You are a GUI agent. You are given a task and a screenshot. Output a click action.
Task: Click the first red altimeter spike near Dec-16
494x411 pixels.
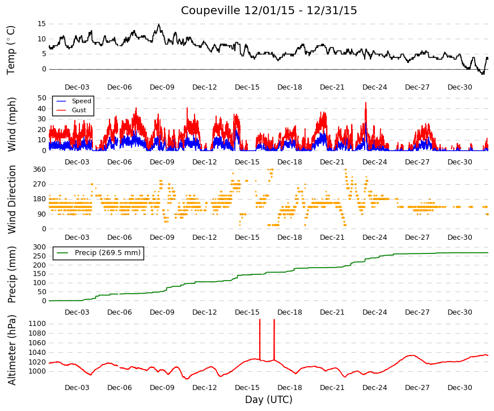260,340
